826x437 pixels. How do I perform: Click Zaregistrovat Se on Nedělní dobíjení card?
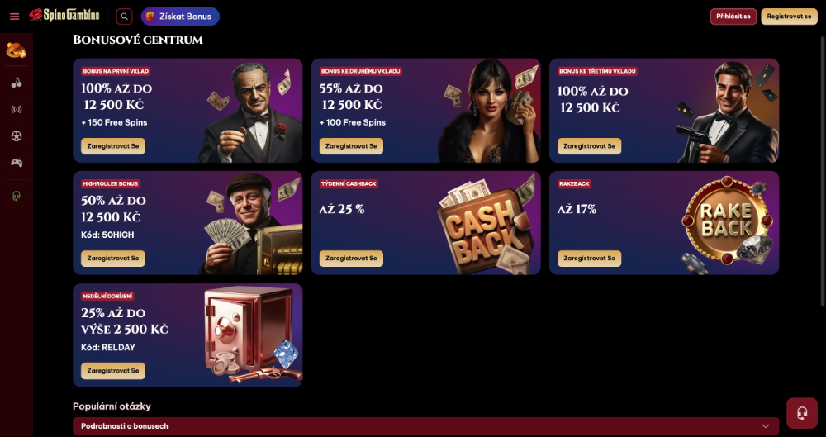[112, 371]
